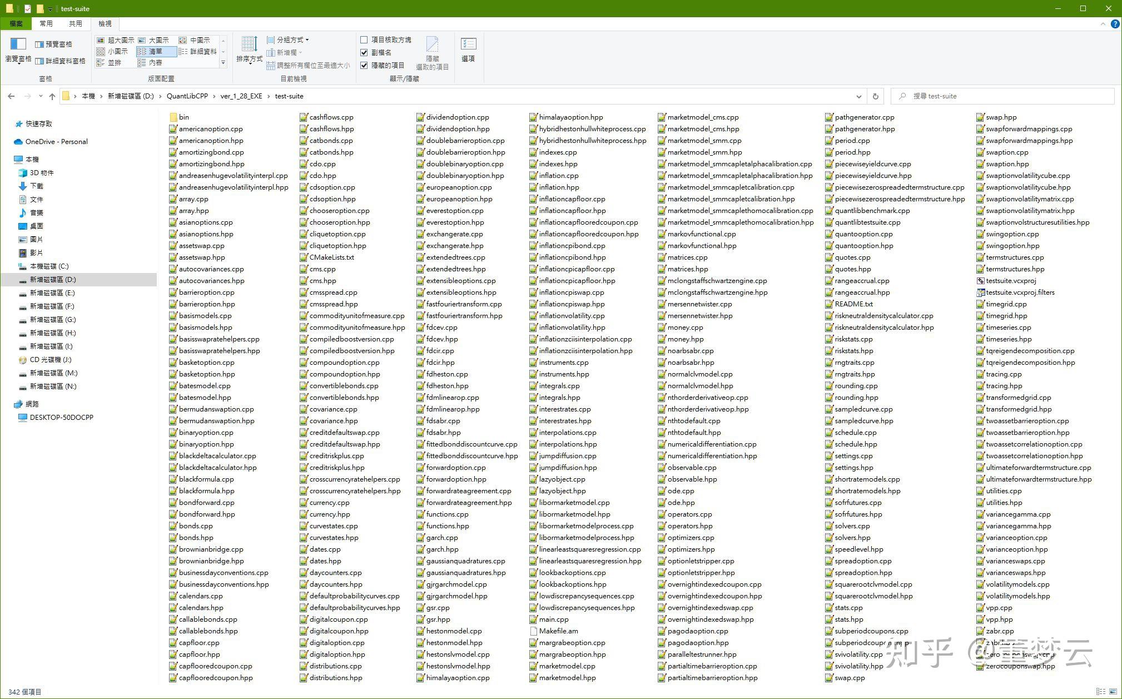This screenshot has width=1122, height=699.
Task: Click the Up one level arrow
Action: pyautogui.click(x=52, y=96)
